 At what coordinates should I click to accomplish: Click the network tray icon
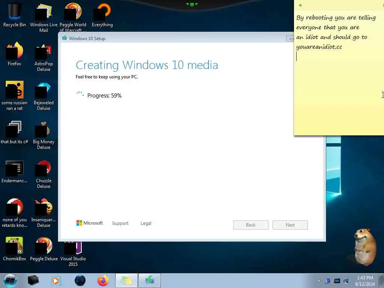337,281
